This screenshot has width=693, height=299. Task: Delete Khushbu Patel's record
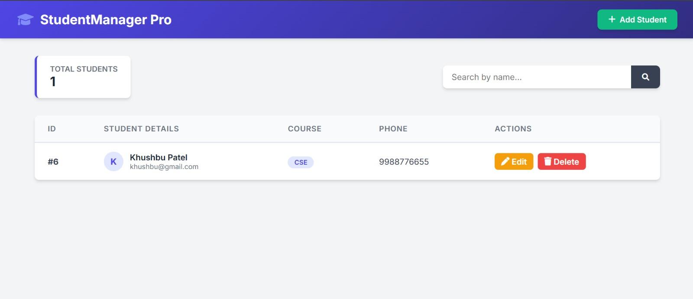561,162
